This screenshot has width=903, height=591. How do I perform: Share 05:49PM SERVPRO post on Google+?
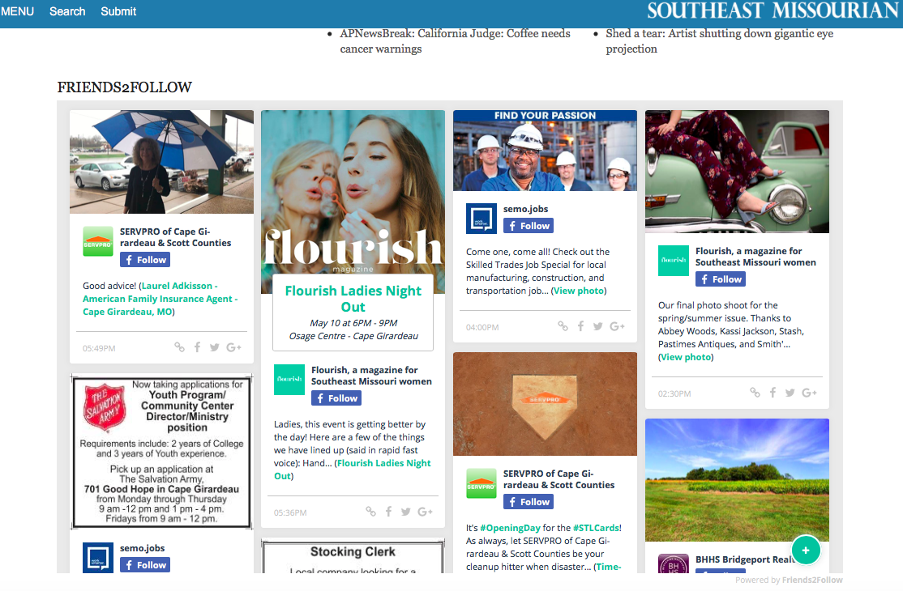coord(233,347)
